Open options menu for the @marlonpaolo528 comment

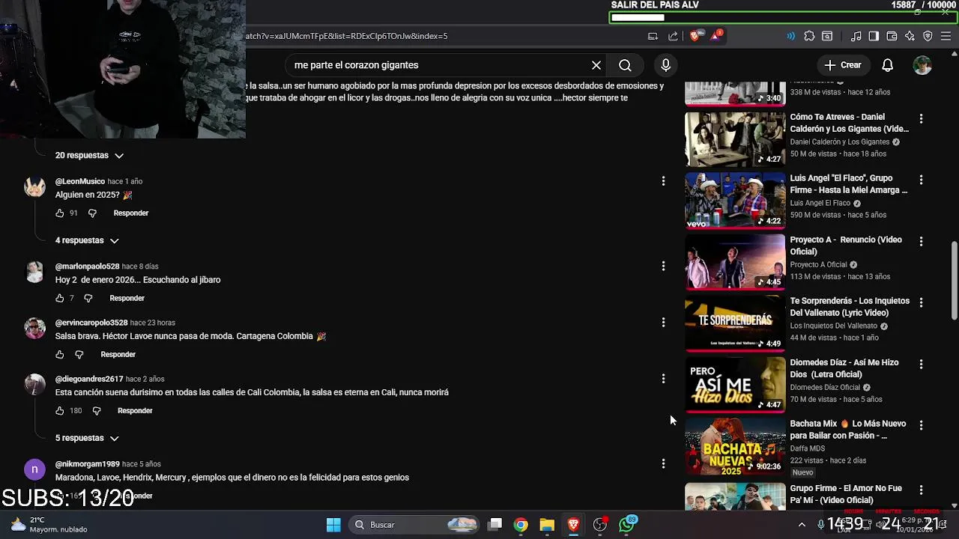[x=663, y=266]
